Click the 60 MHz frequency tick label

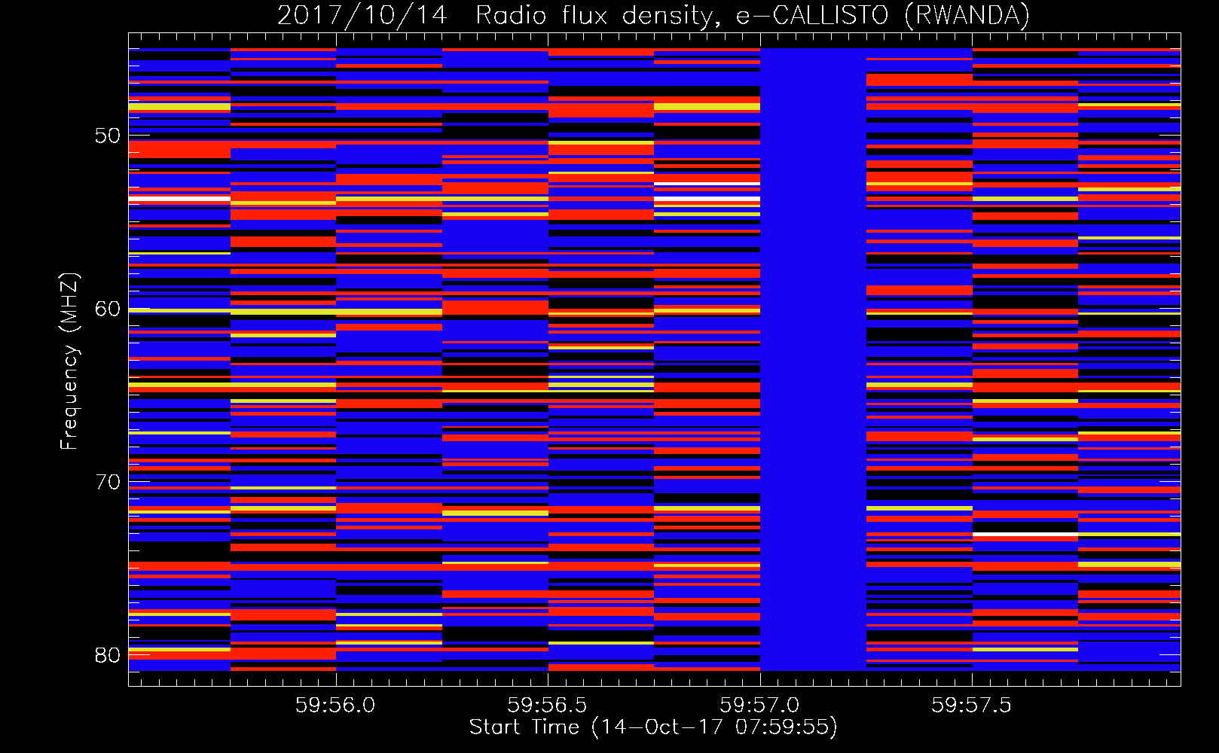click(108, 309)
